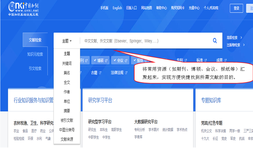Screen dimensions: 253x148
Task: Open external link icon beside 专利
Action: pyautogui.click(x=186, y=60)
